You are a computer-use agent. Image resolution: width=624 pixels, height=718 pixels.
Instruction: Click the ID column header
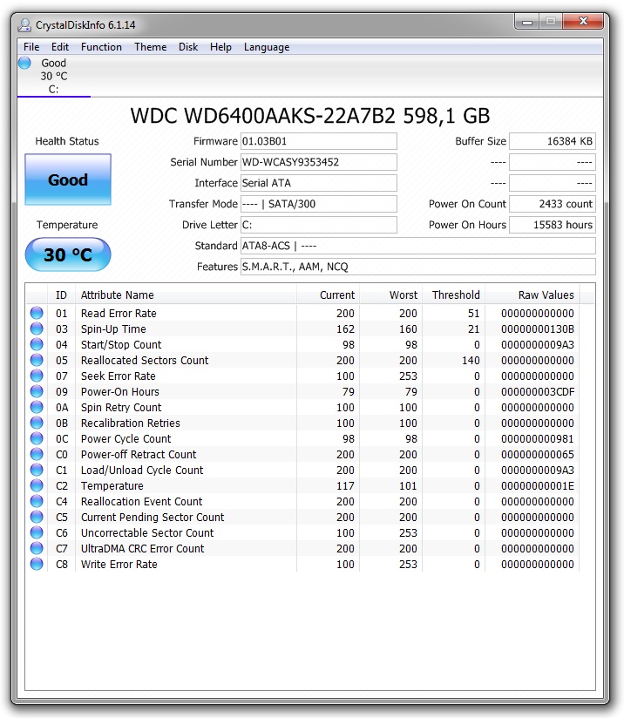coord(61,295)
